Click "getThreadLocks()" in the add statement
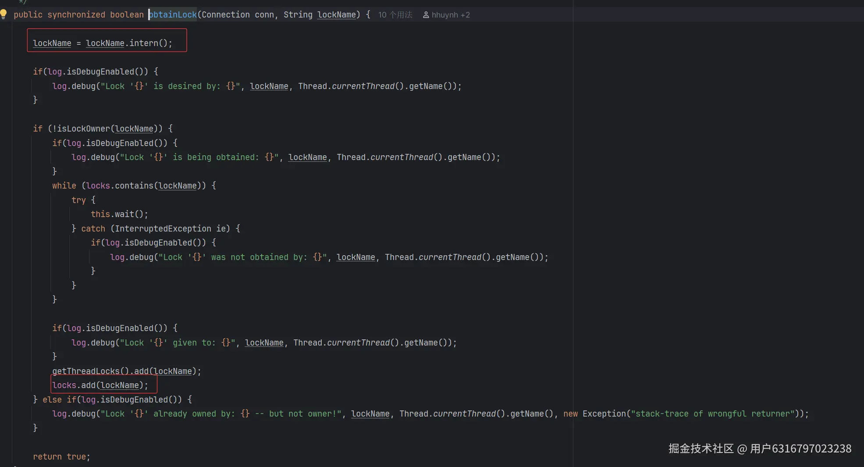This screenshot has height=467, width=864. (91, 371)
